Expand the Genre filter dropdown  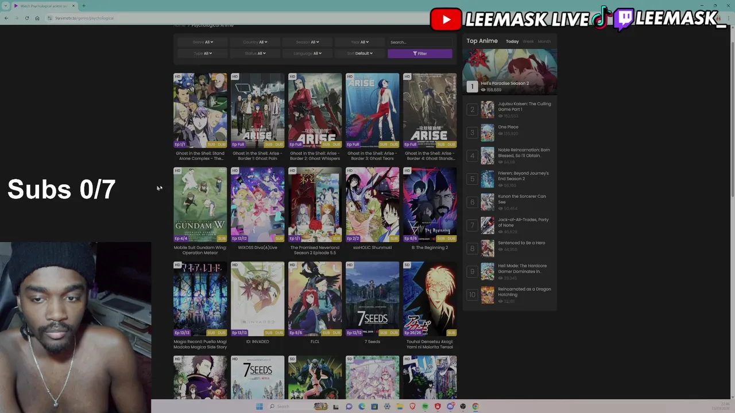pyautogui.click(x=203, y=42)
